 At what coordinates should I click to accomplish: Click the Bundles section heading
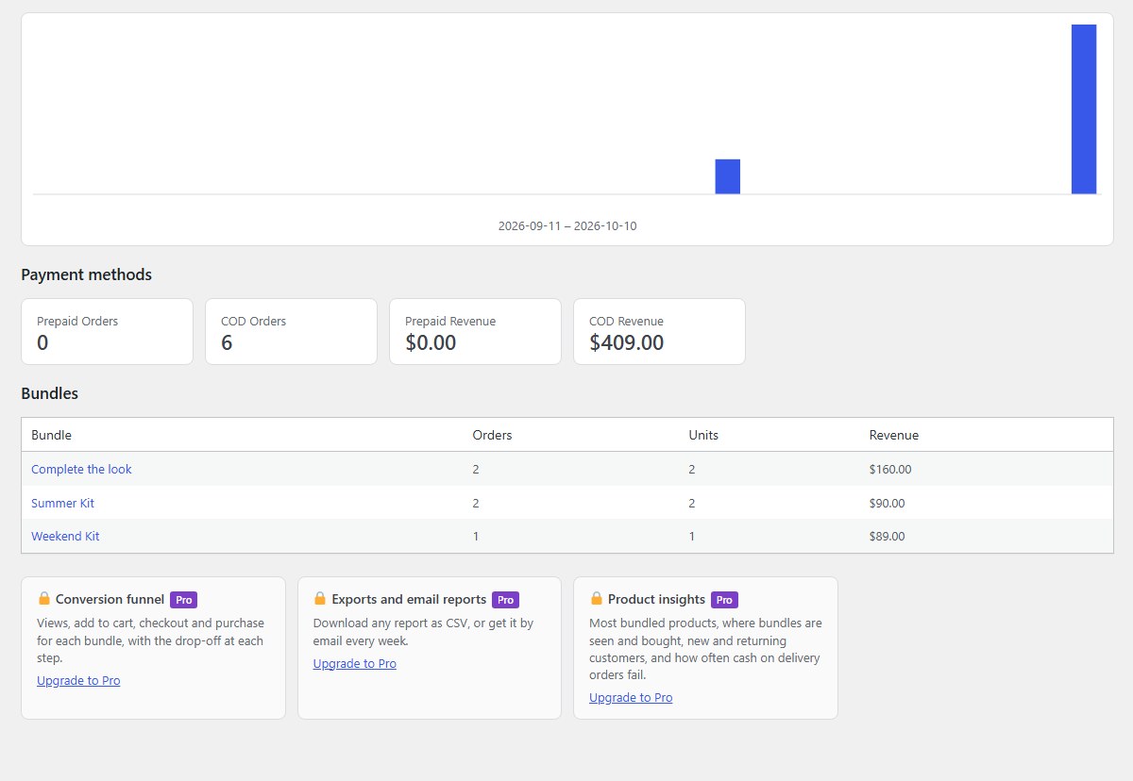click(x=49, y=393)
